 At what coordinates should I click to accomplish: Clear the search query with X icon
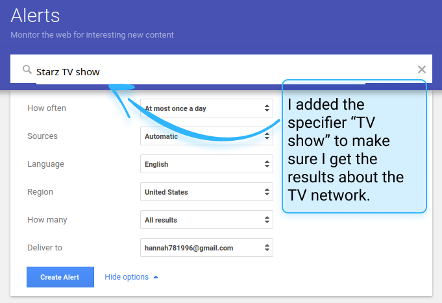coord(421,69)
